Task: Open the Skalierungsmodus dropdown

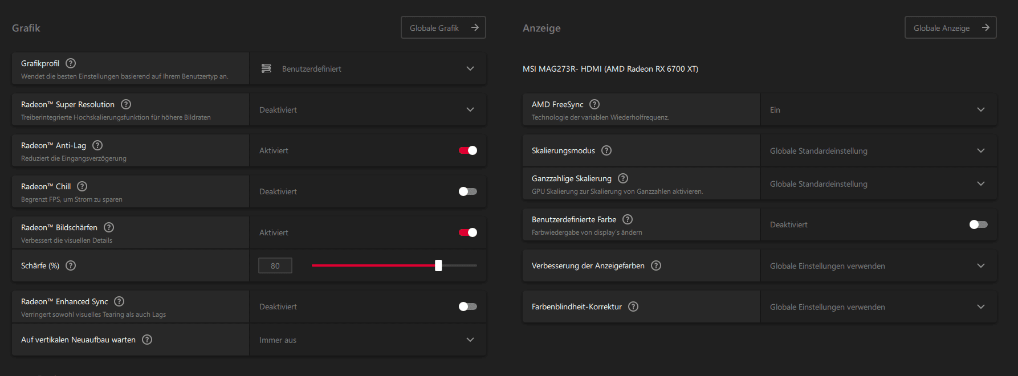Action: pyautogui.click(x=878, y=150)
